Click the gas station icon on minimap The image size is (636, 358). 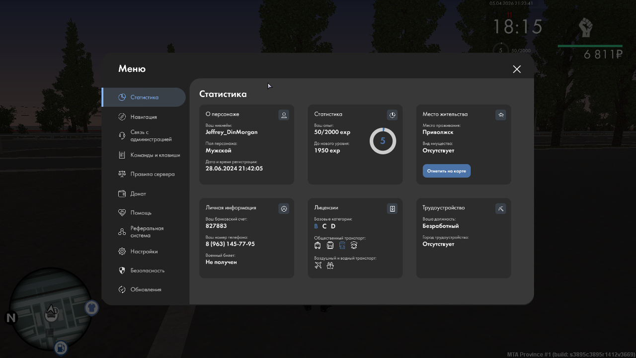coord(61,347)
